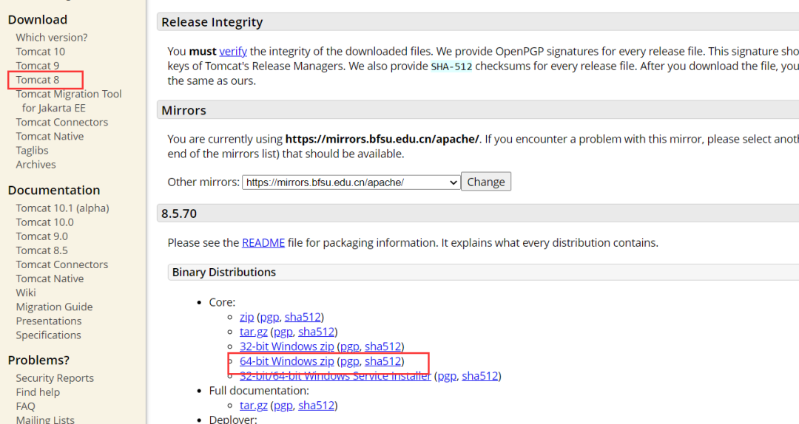Open the Tomcat 9 download page
This screenshot has height=424, width=799.
click(38, 66)
